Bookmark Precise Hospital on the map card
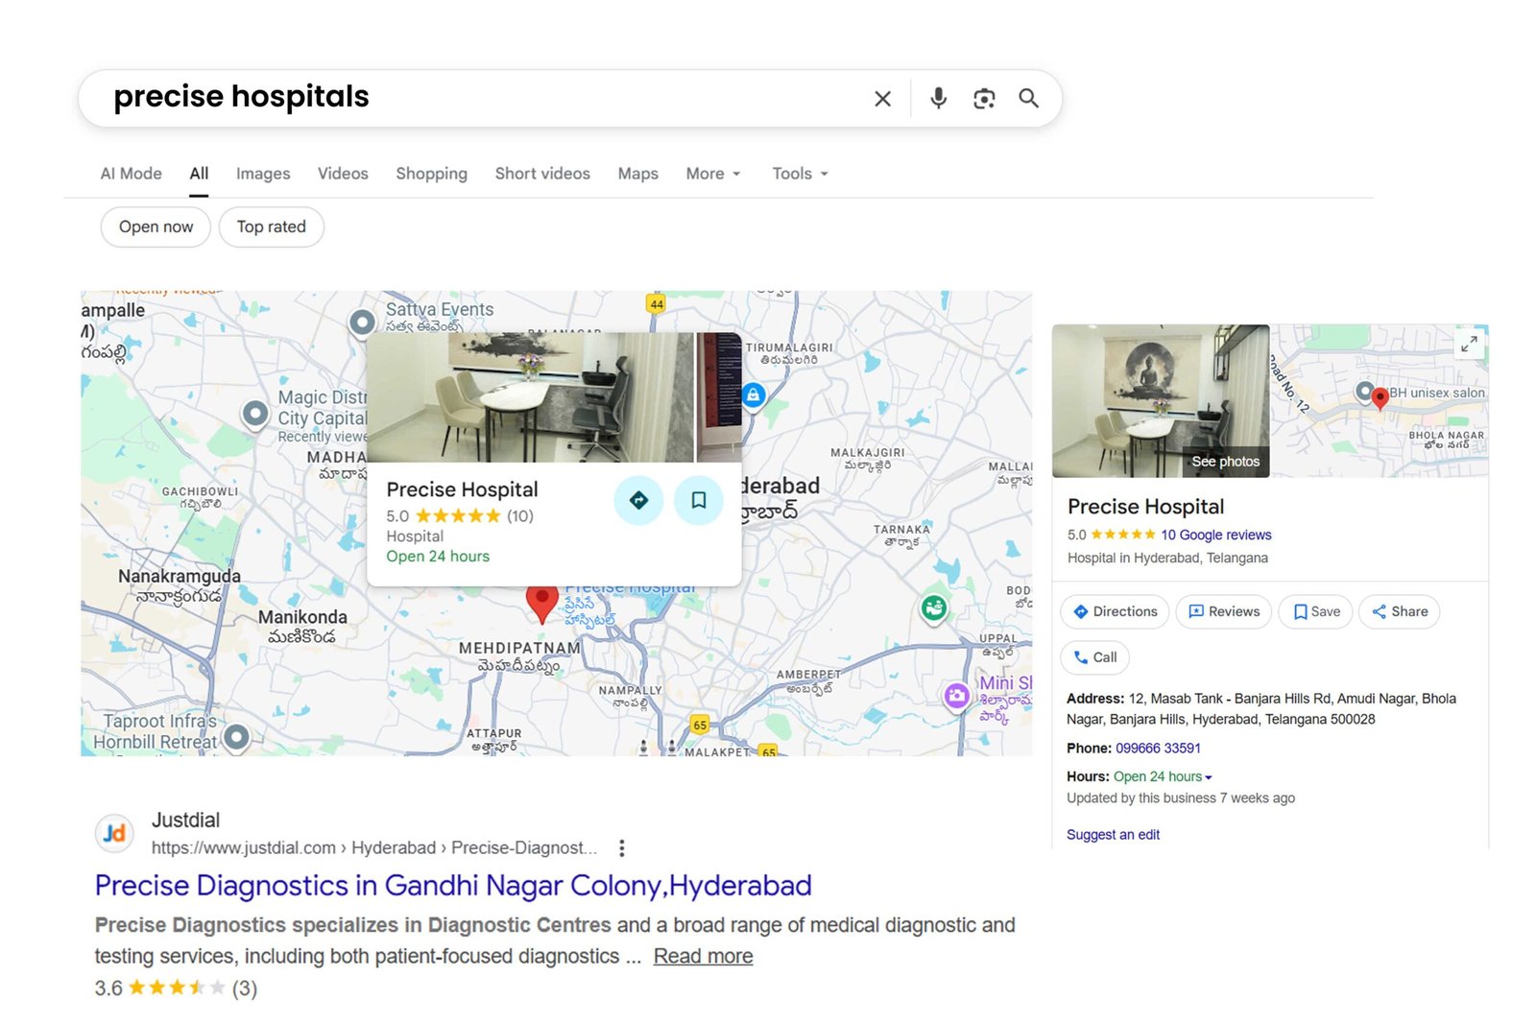The height and width of the screenshot is (1024, 1536). click(x=699, y=500)
